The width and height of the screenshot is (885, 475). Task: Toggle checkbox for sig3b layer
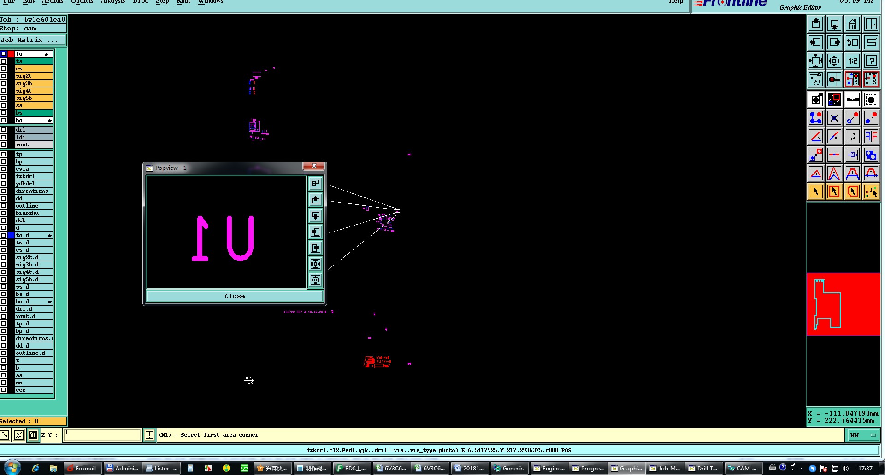pyautogui.click(x=4, y=83)
